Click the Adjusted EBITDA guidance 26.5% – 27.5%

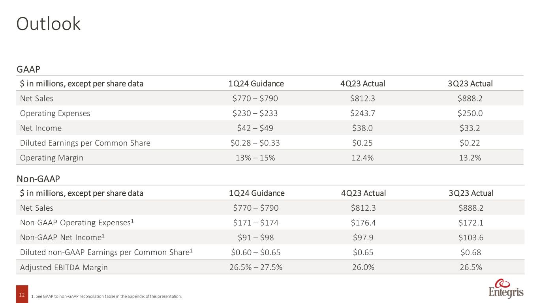[x=255, y=267]
